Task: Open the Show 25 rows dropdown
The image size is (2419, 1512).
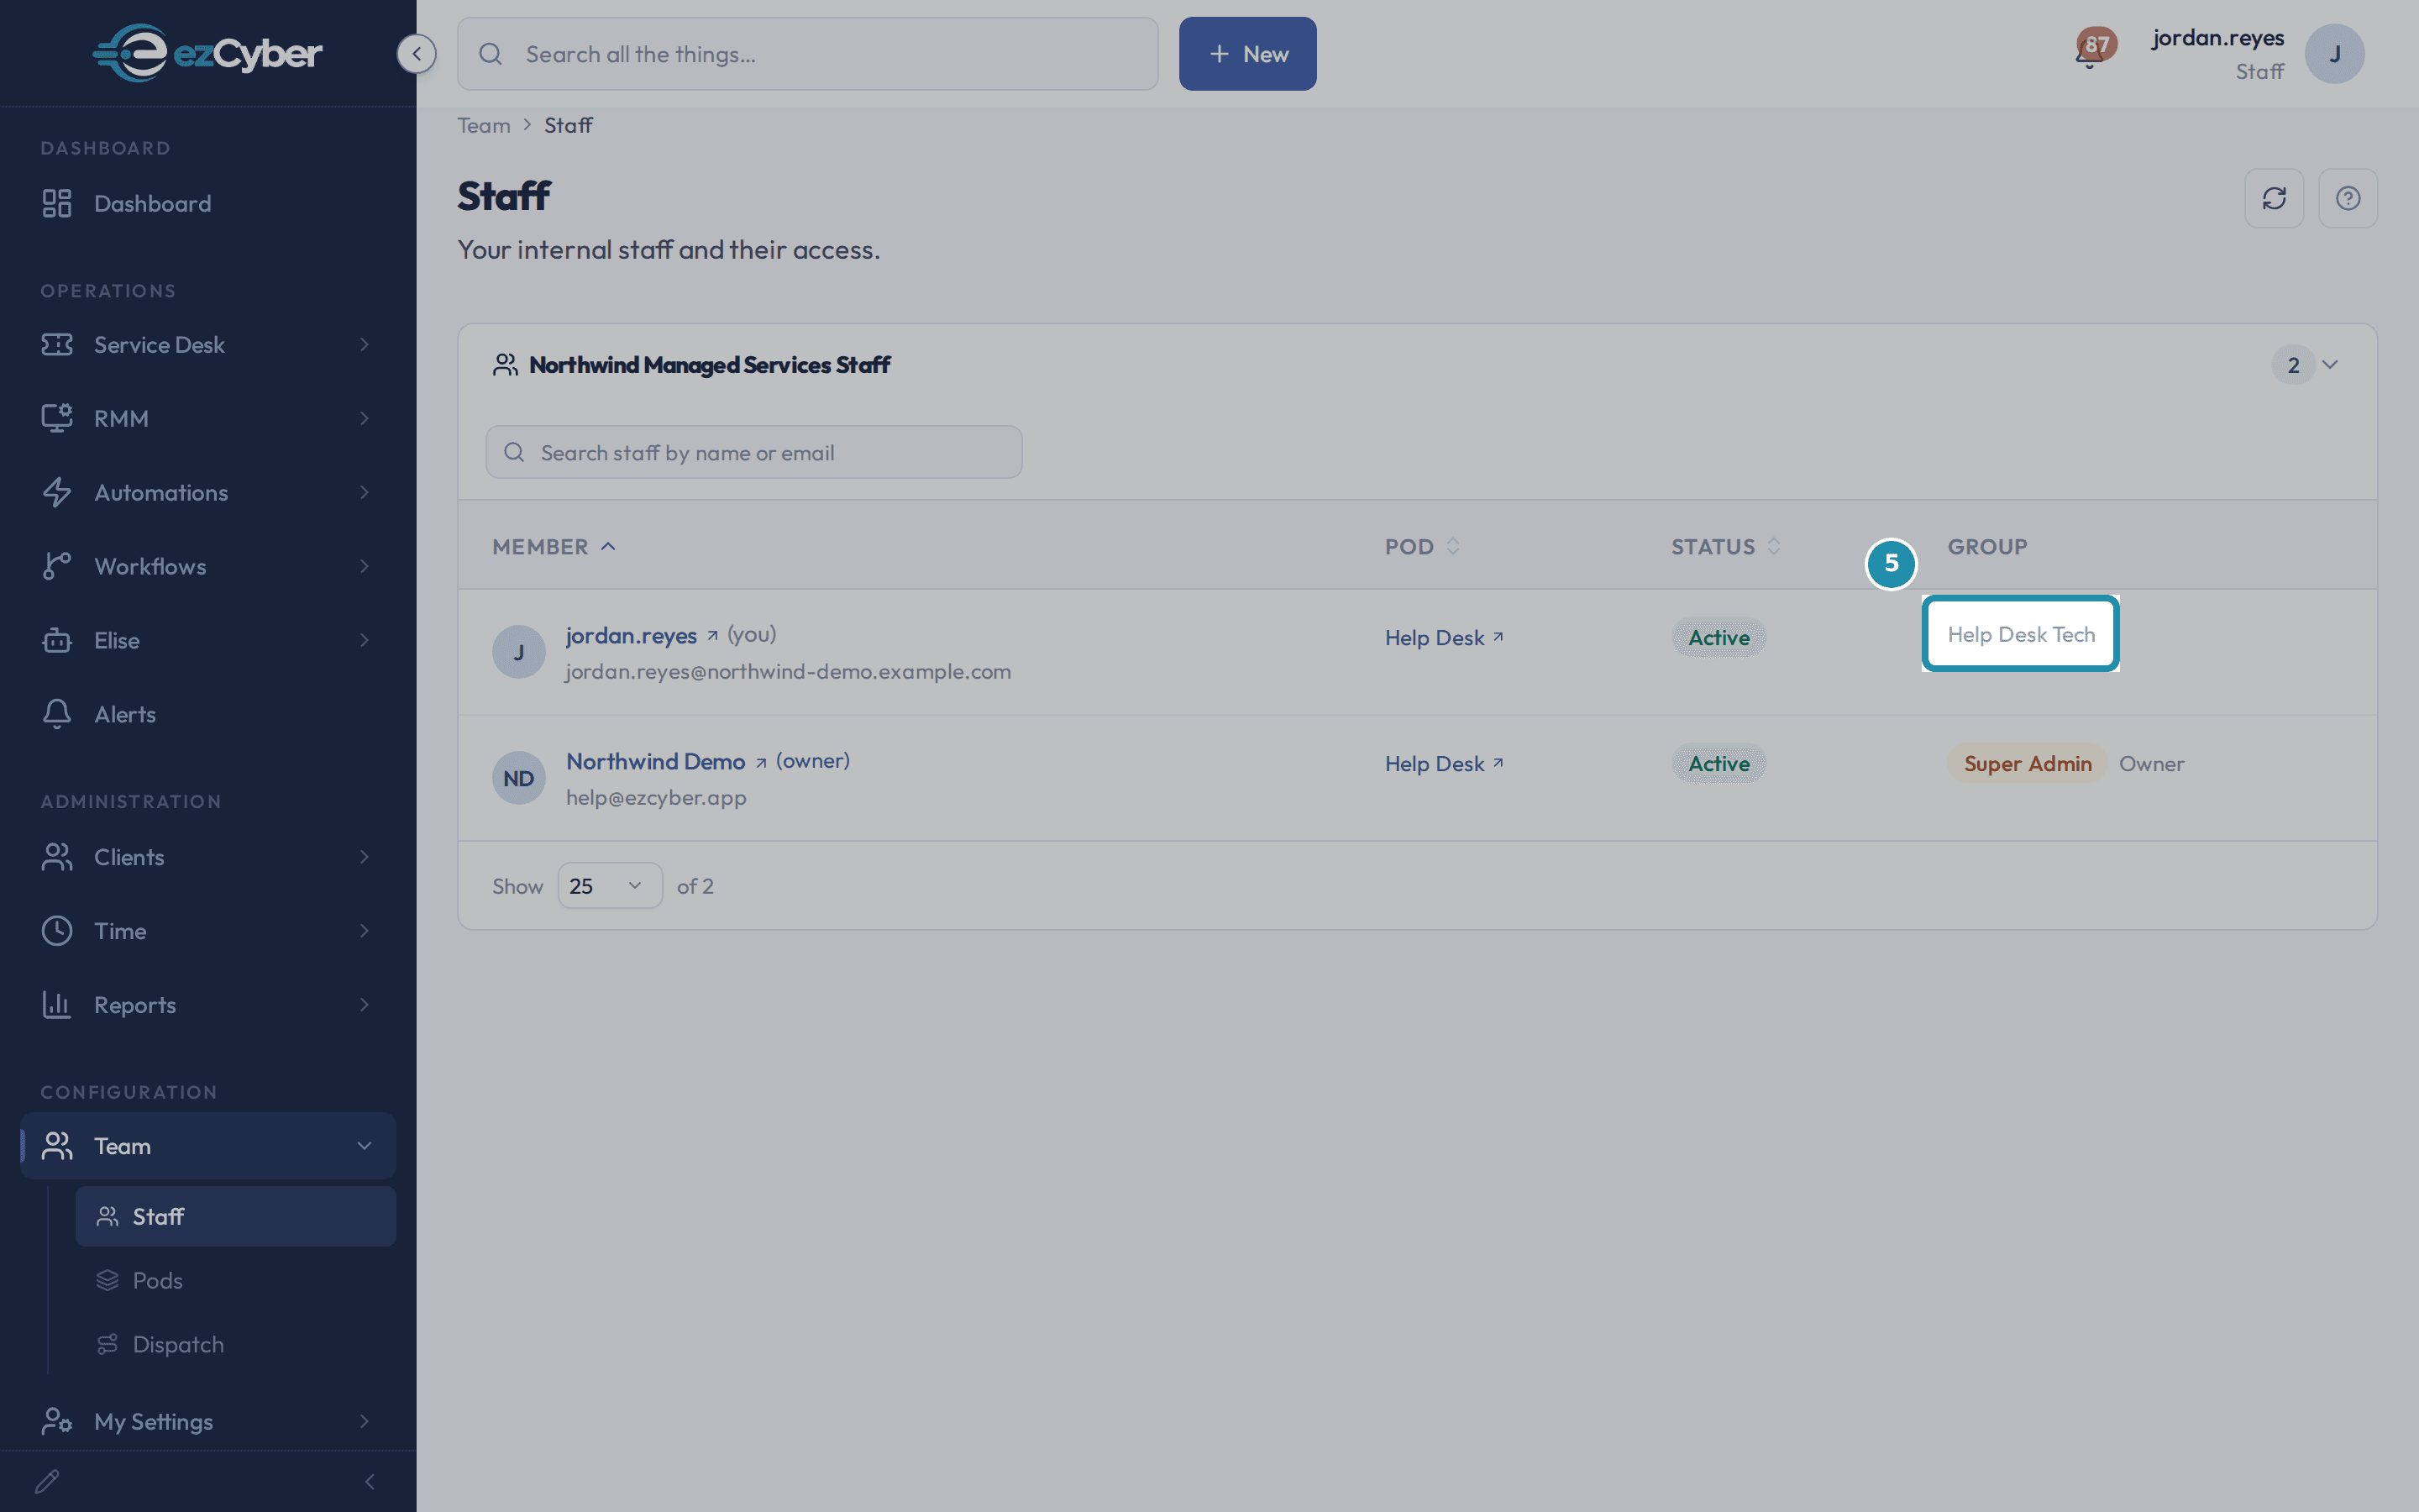Action: (610, 886)
